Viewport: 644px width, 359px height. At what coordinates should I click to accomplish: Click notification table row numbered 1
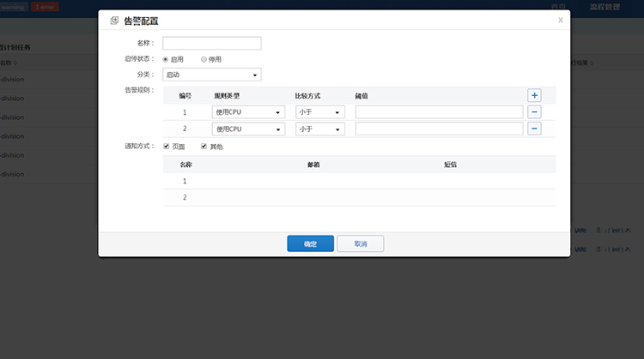[360, 181]
